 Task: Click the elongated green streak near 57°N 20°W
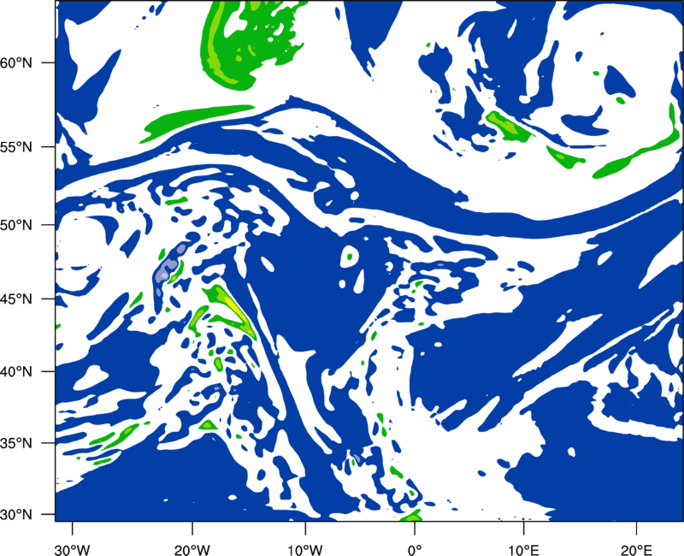197,122
